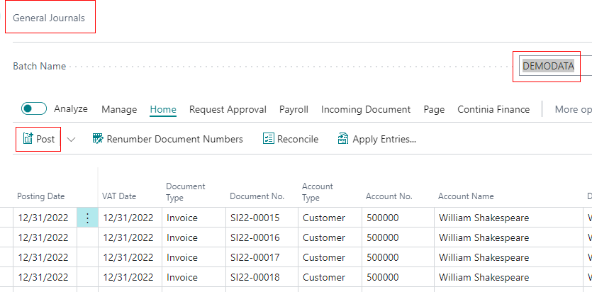Open the More options menu

[572, 109]
